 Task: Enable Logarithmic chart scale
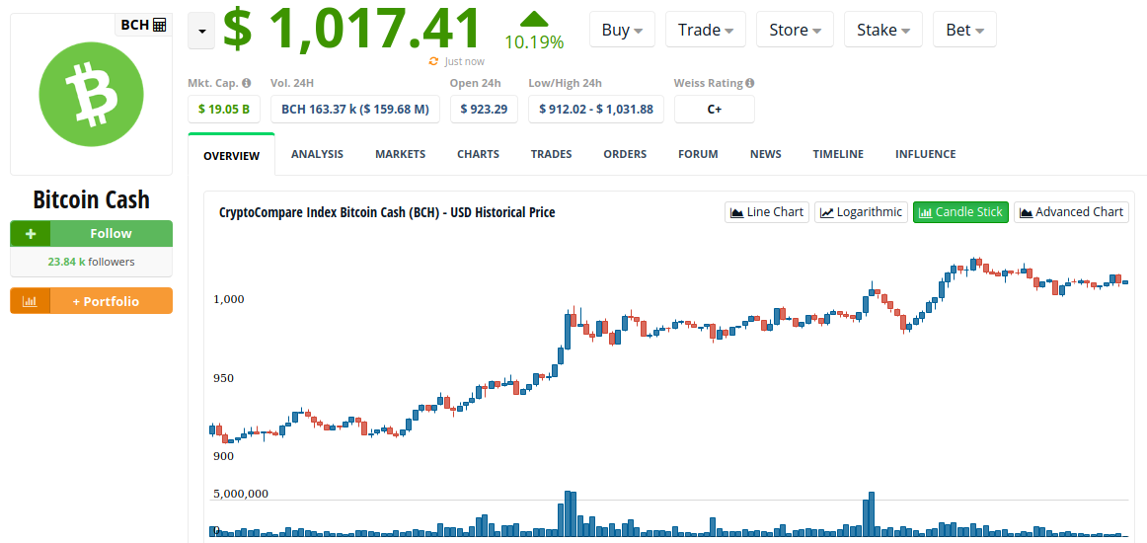861,212
